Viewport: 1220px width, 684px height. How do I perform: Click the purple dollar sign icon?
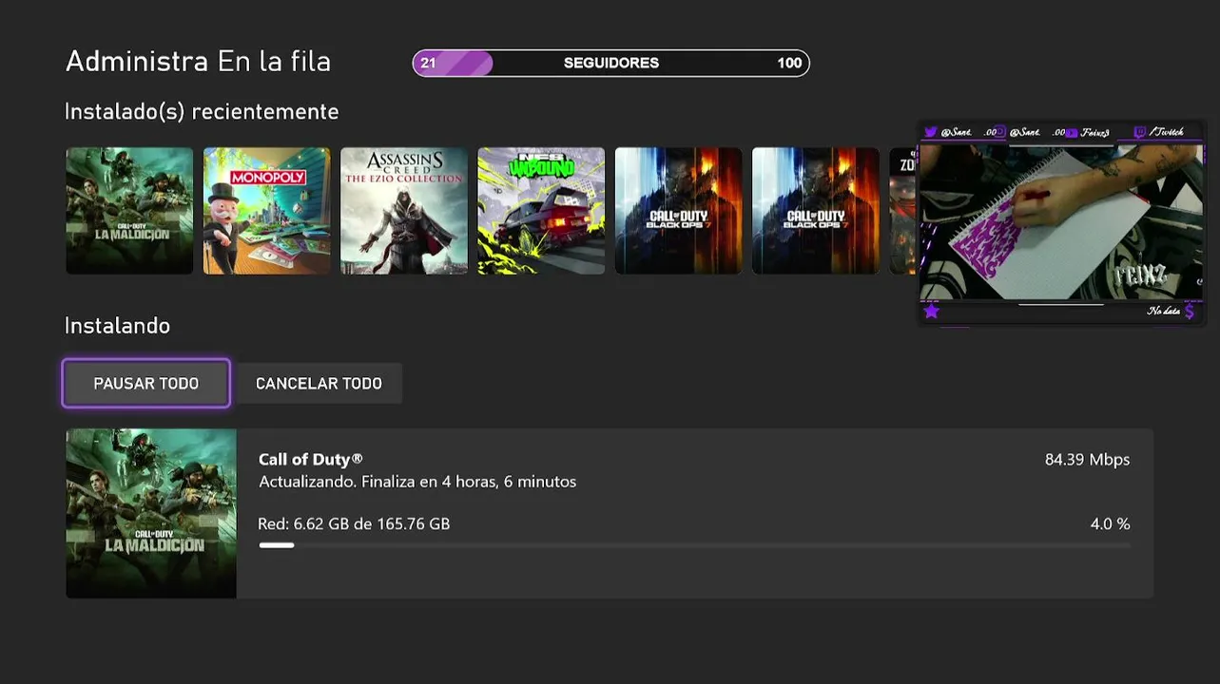[1189, 311]
